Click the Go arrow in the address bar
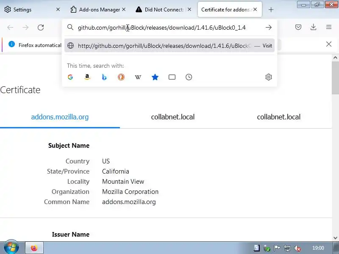 point(269,28)
